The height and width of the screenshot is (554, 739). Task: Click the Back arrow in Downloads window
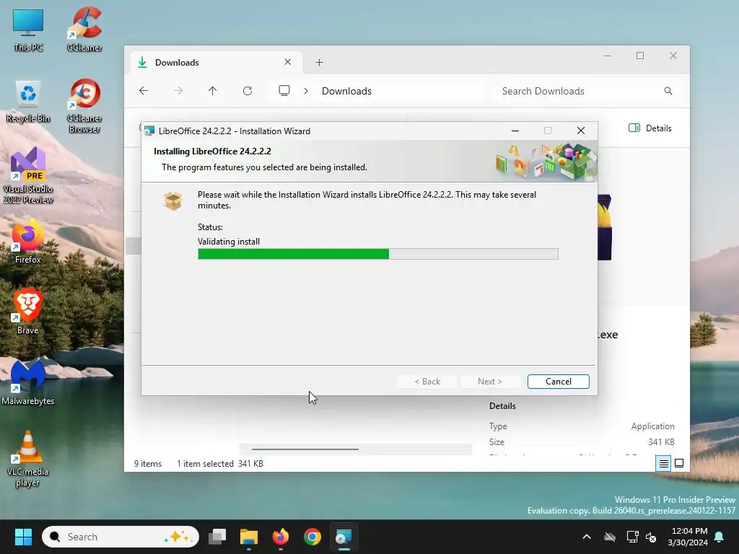pos(144,91)
